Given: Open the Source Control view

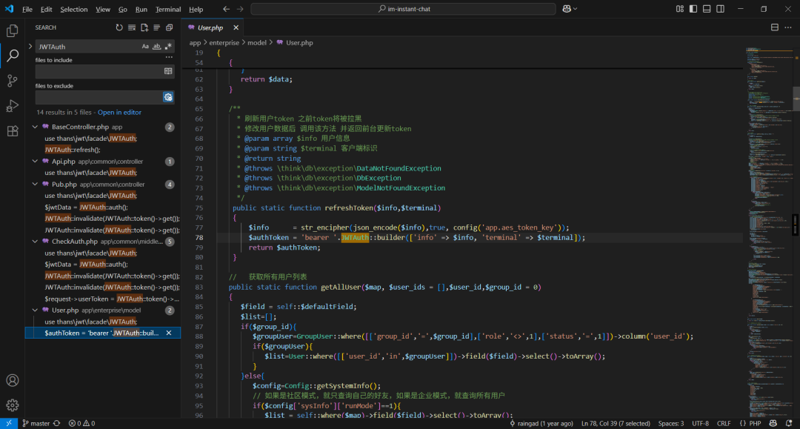Looking at the screenshot, I should coord(13,81).
